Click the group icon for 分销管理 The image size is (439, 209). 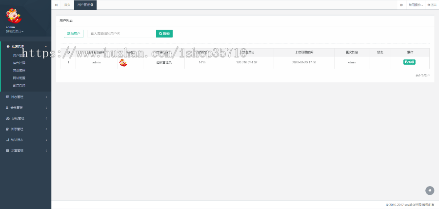pyautogui.click(x=8, y=118)
